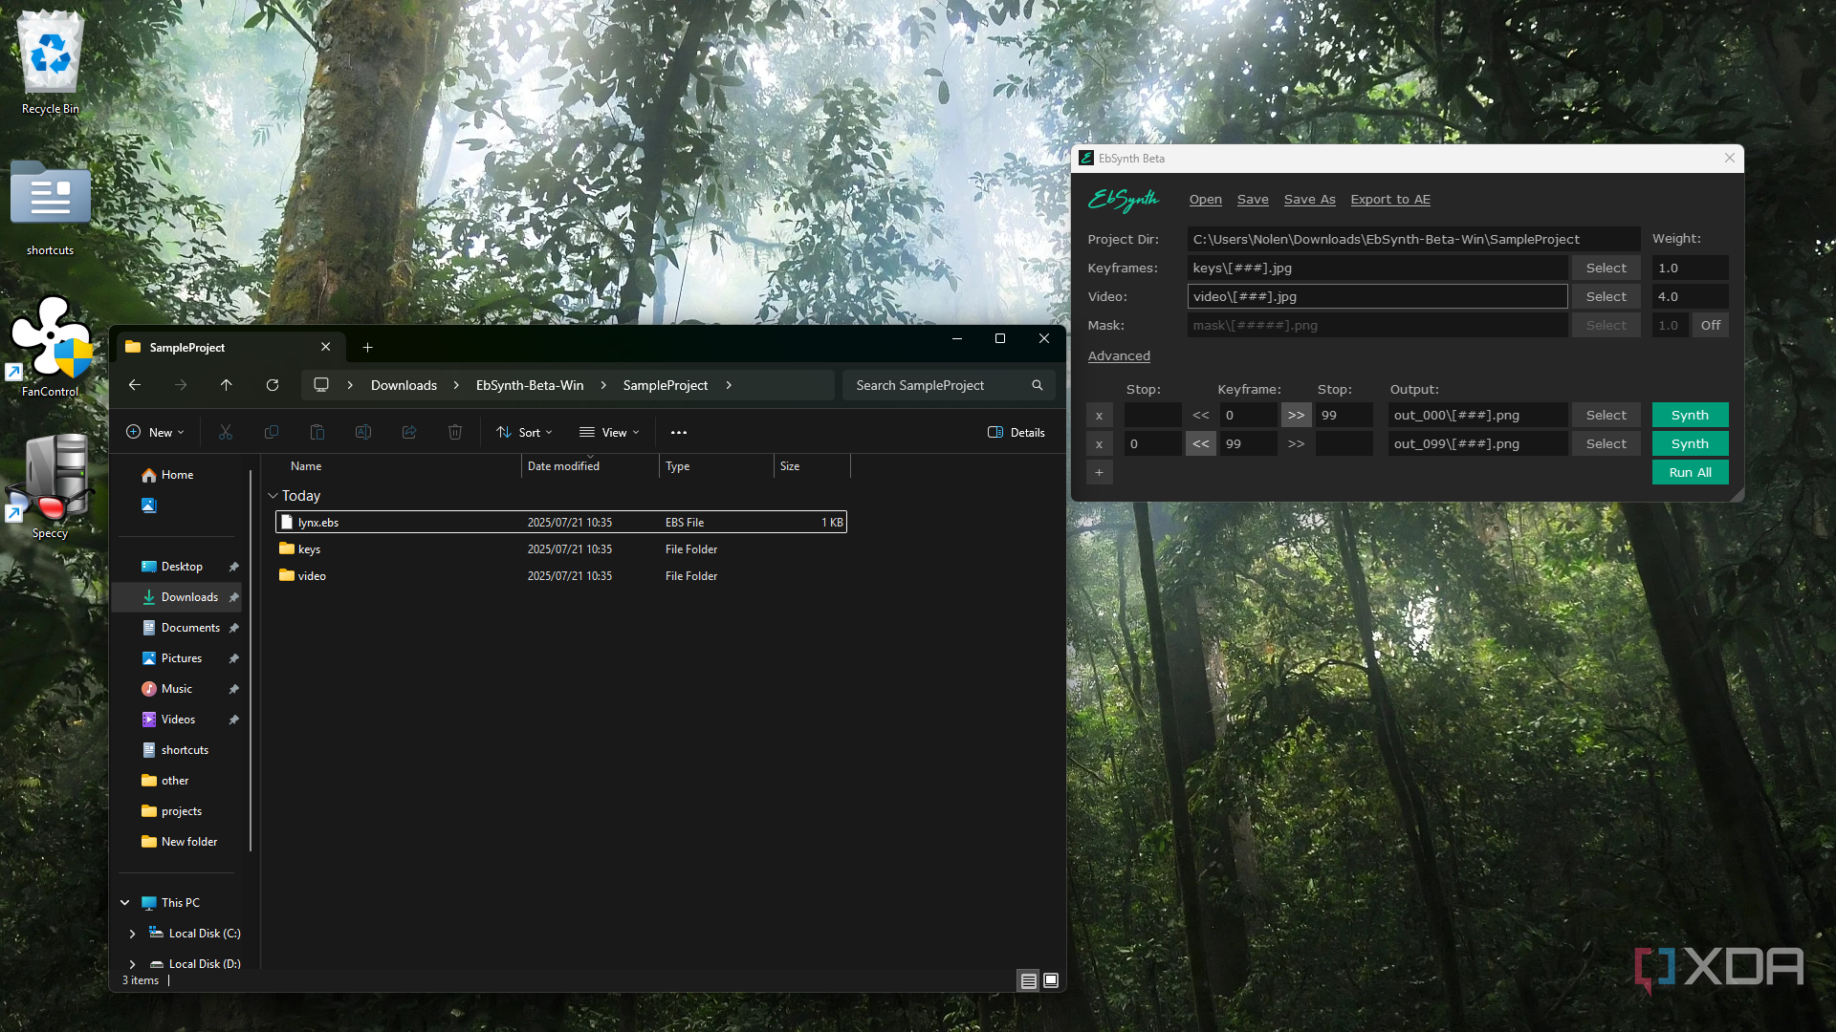The image size is (1836, 1032).
Task: Switch to details list view icon in status bar
Action: tap(1028, 980)
